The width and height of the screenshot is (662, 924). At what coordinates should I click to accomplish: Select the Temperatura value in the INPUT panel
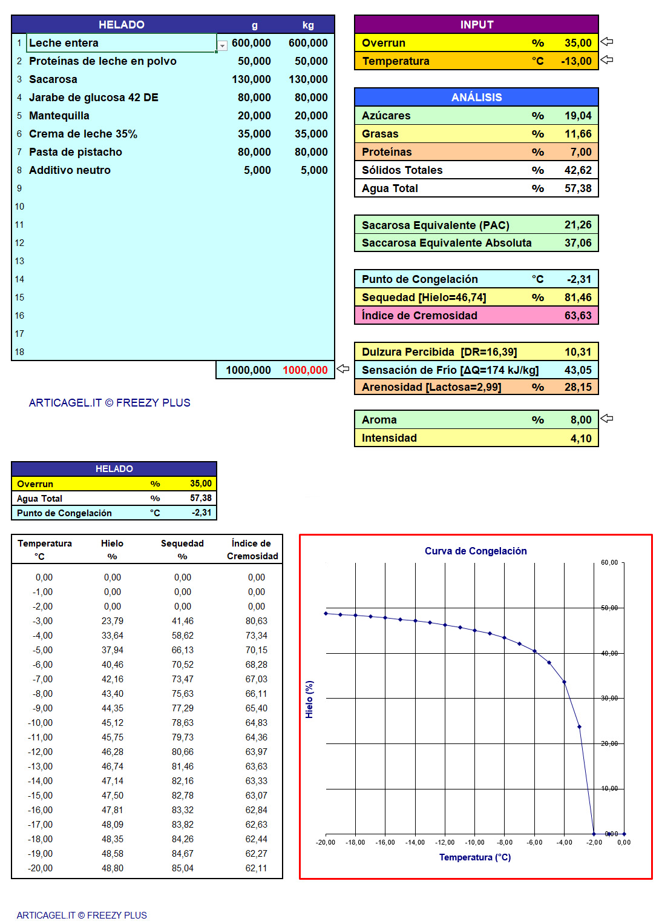point(576,61)
